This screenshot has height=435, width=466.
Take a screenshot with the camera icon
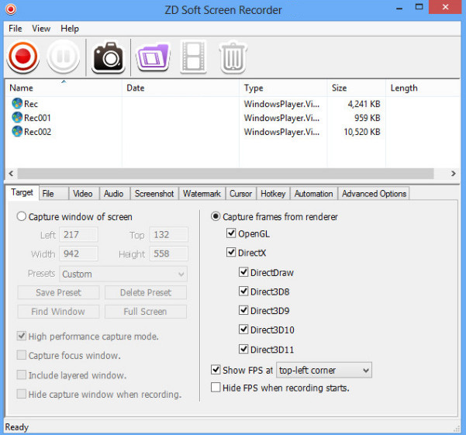point(109,57)
